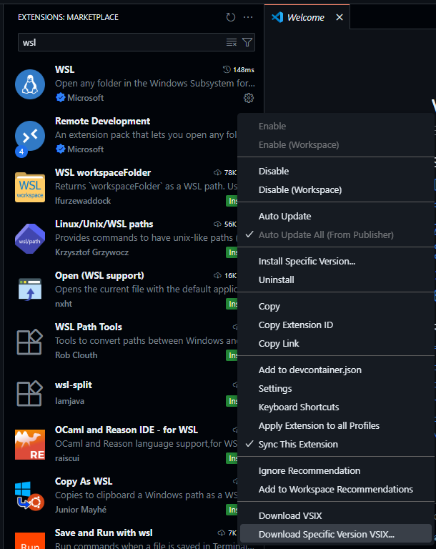Choose Install Specific Version...
436x549 pixels.
[x=335, y=262]
